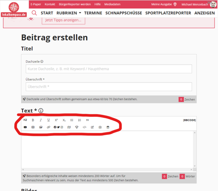Insert a bulleted list
This screenshot has height=191, width=218.
(x=72, y=120)
